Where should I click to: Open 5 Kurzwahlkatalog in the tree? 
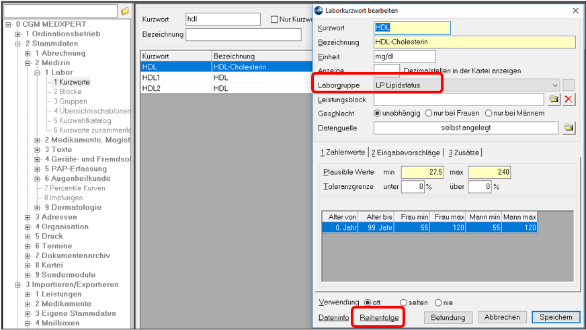(82, 121)
